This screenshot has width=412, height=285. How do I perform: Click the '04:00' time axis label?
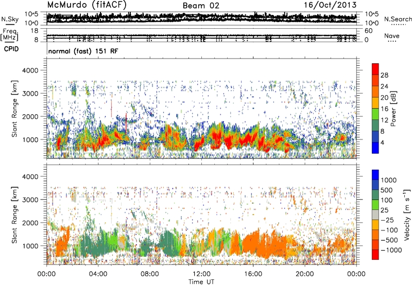click(x=98, y=274)
